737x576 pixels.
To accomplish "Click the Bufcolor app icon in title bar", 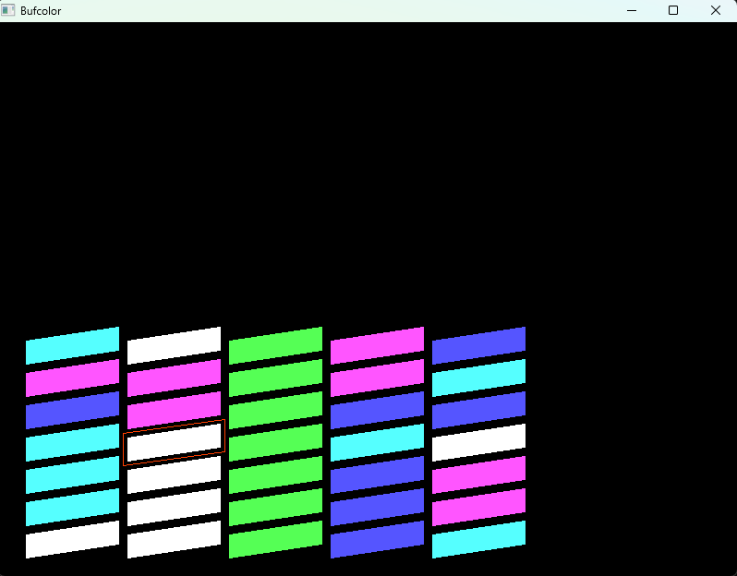I will (8, 10).
